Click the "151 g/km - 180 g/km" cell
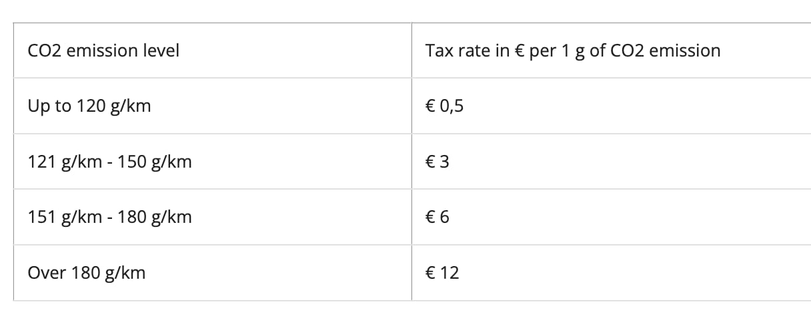Screen dimensions: 811x330 tap(109, 217)
